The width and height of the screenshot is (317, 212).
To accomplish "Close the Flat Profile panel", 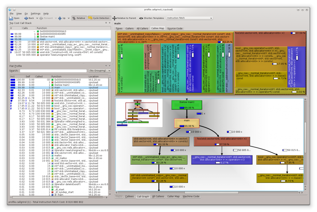I will [x=110, y=66].
